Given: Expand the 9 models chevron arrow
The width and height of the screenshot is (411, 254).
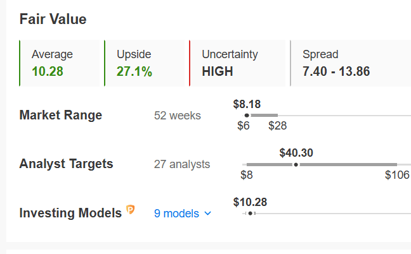Looking at the screenshot, I should click(207, 214).
